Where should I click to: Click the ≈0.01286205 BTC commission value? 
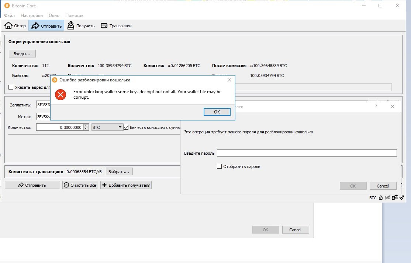click(x=184, y=66)
